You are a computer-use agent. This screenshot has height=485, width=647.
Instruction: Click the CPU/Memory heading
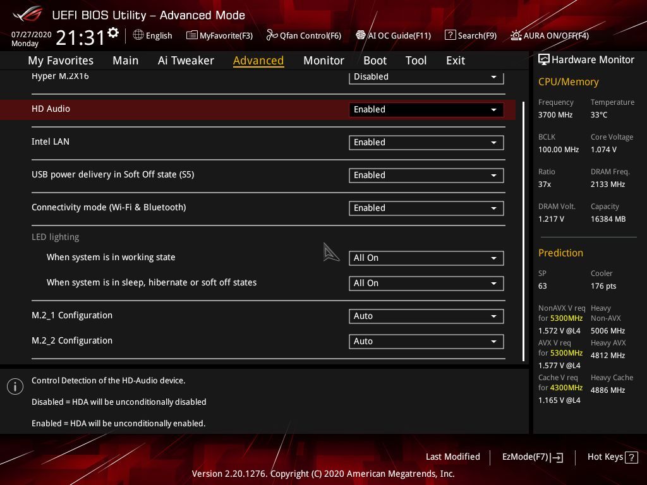tap(568, 82)
